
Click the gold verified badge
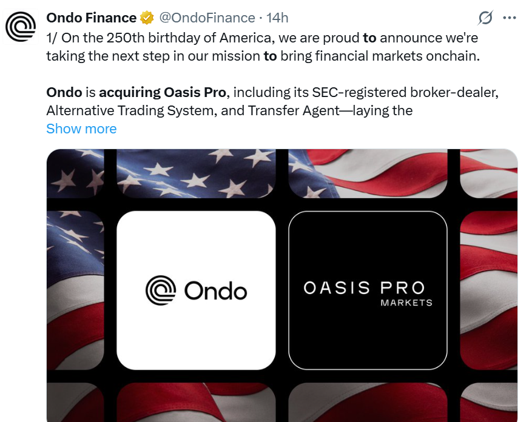click(147, 18)
